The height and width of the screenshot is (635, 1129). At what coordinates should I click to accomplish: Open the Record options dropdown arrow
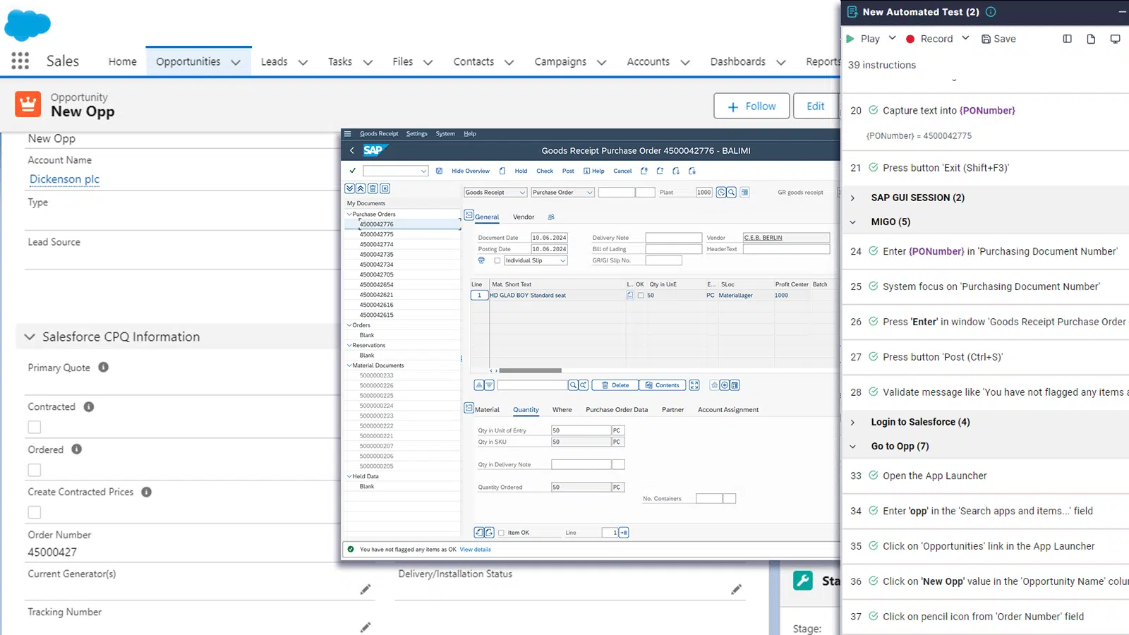[965, 38]
